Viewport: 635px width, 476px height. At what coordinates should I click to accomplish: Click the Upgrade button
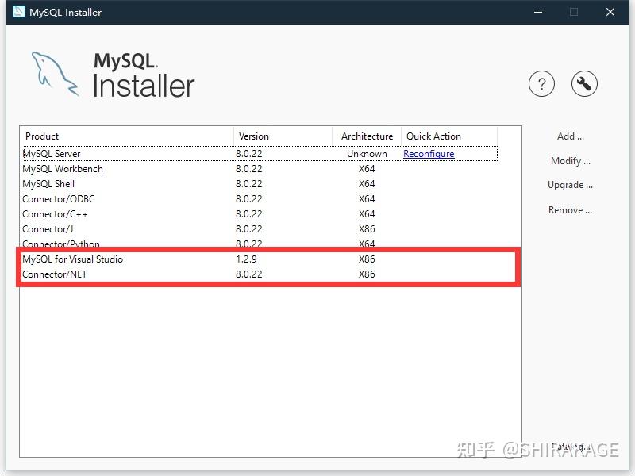click(x=571, y=185)
